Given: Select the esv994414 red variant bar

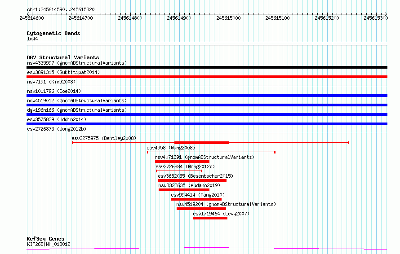Looking at the screenshot, I should (196, 200).
